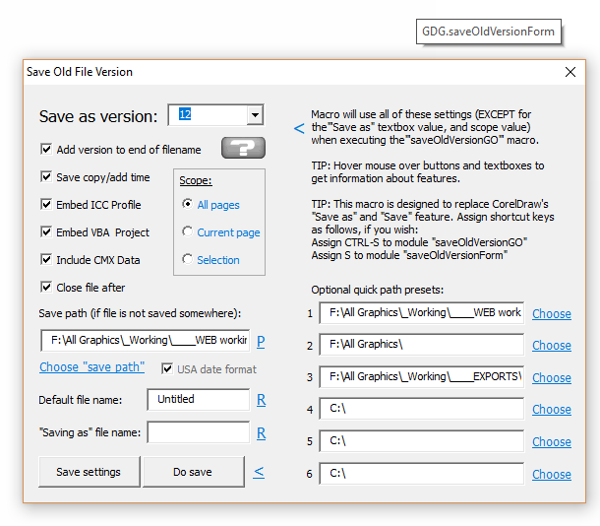Click R link beside Default file name

262,400
